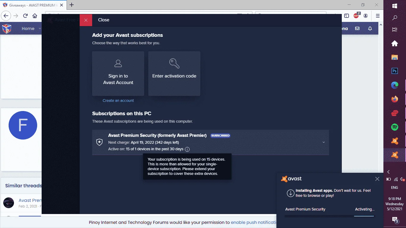
Task: Click the ENG language indicator
Action: click(x=394, y=188)
